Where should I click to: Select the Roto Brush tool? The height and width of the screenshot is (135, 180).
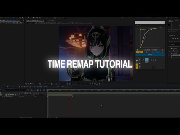click(x=37, y=18)
